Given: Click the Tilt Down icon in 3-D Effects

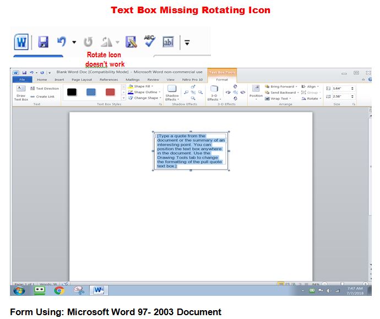Looking at the screenshot, I should tap(235, 99).
